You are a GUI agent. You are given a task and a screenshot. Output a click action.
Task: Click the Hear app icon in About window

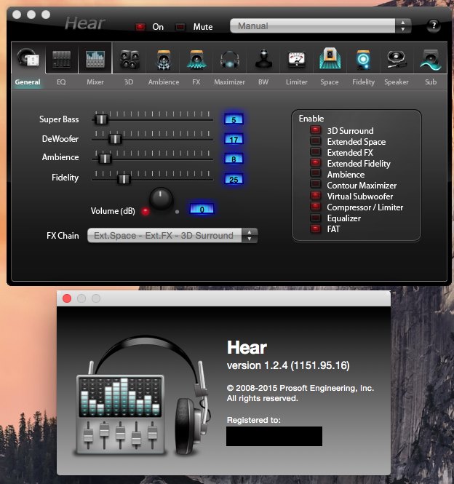[142, 394]
